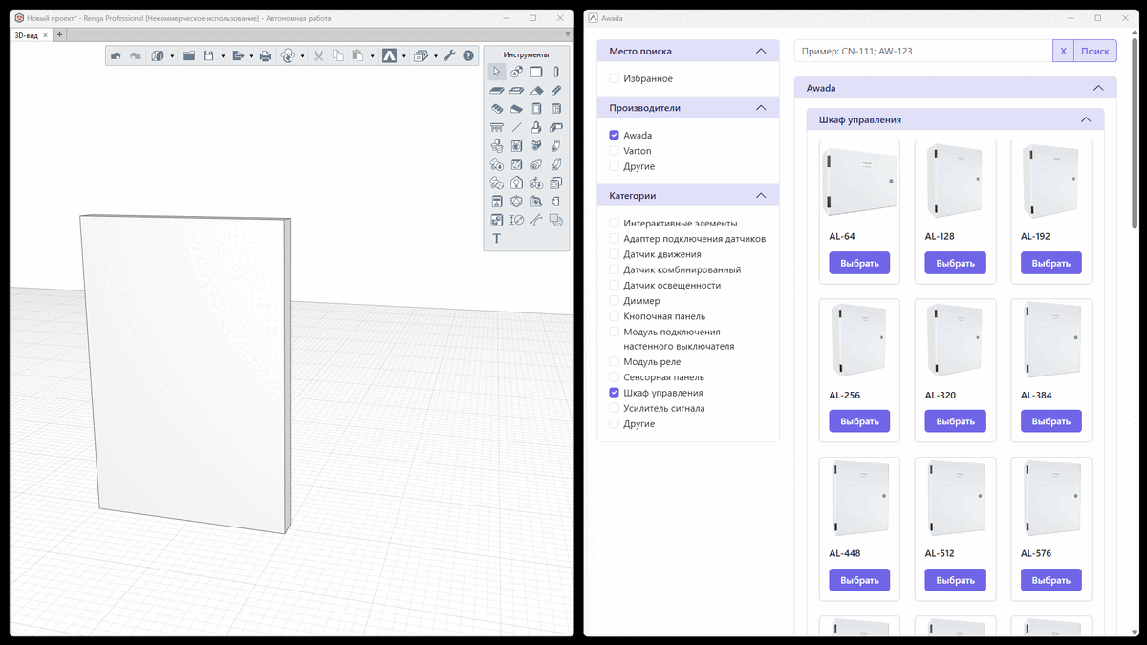Open project folder icon in Renga toolbar
Screen dimensions: 1147x645
[188, 56]
